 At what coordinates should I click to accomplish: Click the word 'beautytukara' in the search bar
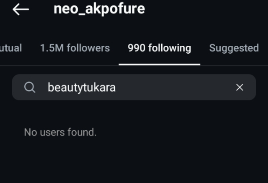click(82, 87)
